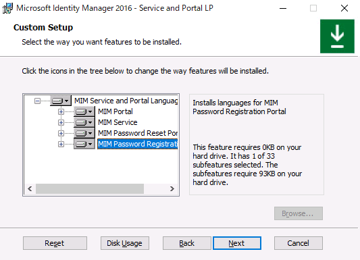Click the installer icon in the title bar
Image resolution: width=360 pixels, height=260 pixels.
click(7, 8)
